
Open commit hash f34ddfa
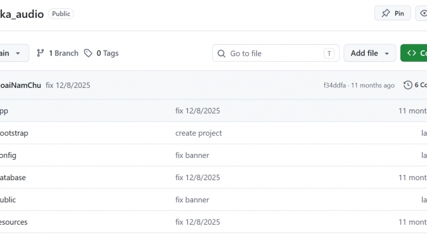click(x=335, y=85)
